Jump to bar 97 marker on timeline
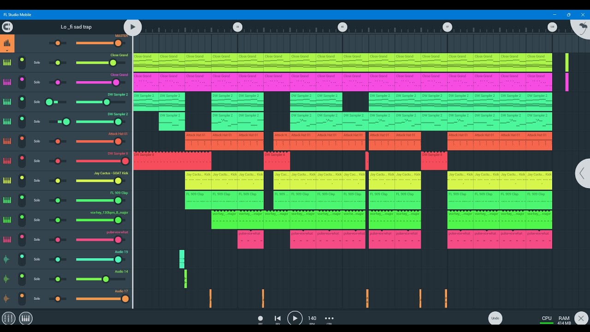Image resolution: width=590 pixels, height=332 pixels. (x=447, y=27)
